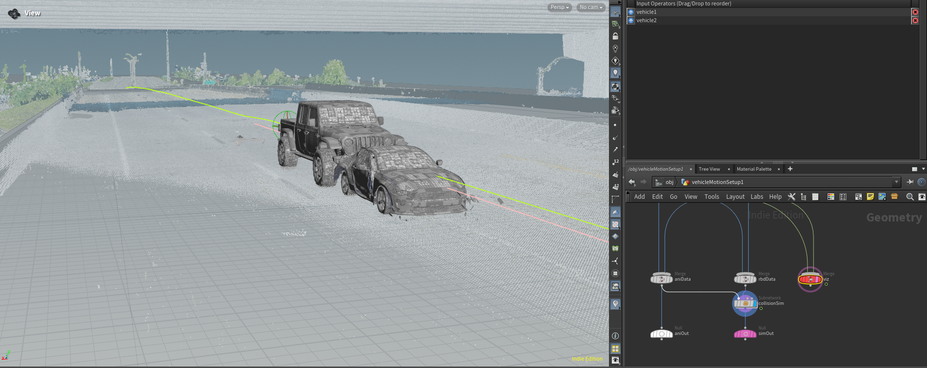Select the pink simOut null node
Viewport: 927px width, 368px height.
[x=745, y=333]
